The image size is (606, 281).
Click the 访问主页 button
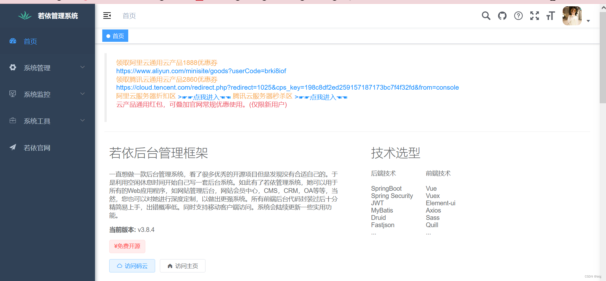(183, 266)
